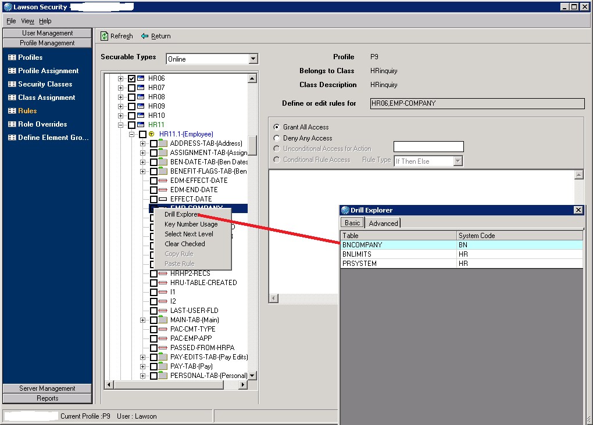Image resolution: width=593 pixels, height=425 pixels.
Task: Switch to Basic tab in Drill Explorer
Action: tap(352, 223)
